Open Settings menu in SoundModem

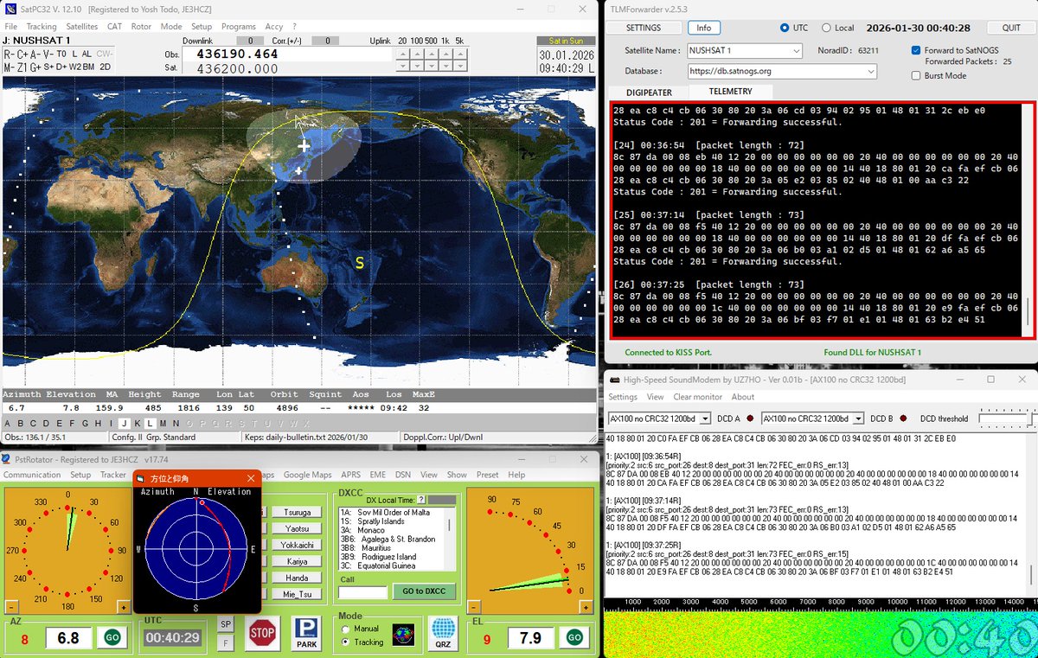pos(623,397)
